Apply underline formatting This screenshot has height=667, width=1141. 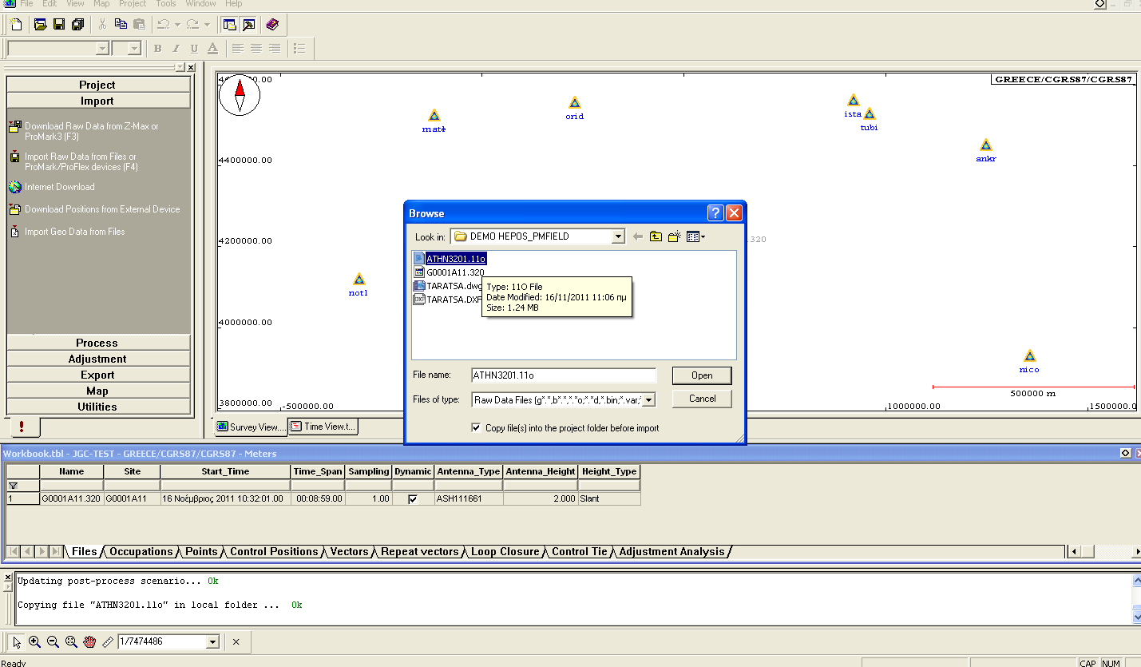(x=194, y=49)
